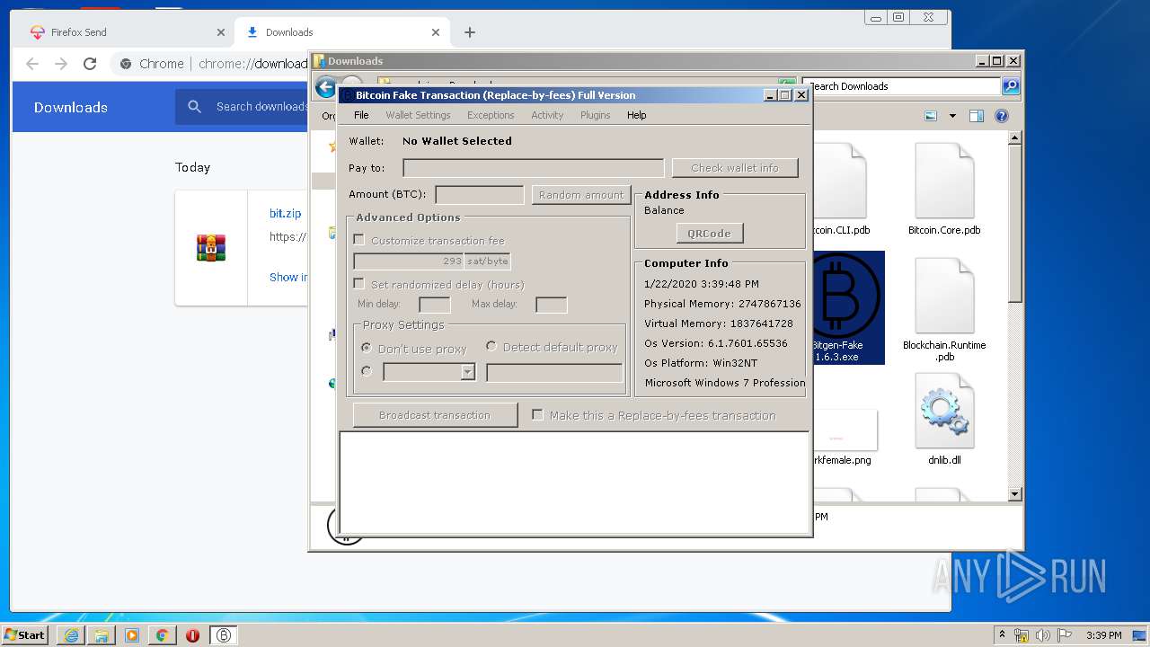This screenshot has height=647, width=1150.
Task: Click Explorer scrollbar up arrow
Action: coord(1015,138)
